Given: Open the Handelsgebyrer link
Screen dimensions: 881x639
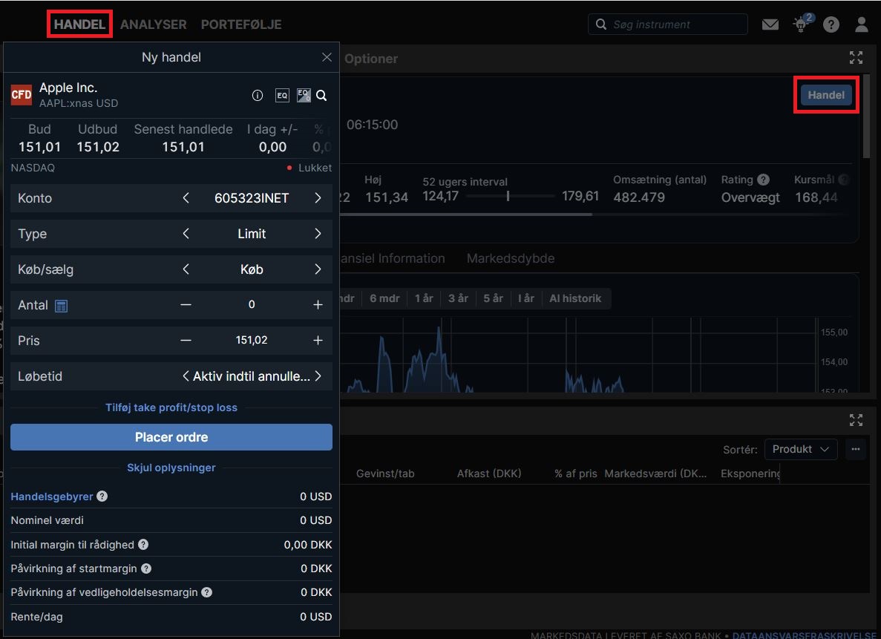Looking at the screenshot, I should click(52, 497).
